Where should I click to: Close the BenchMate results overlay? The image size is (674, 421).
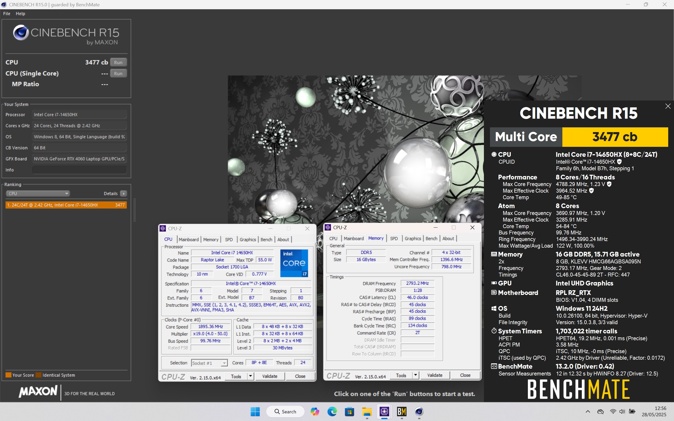coord(668,106)
